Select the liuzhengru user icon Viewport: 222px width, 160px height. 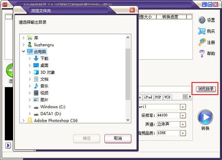tap(30, 45)
